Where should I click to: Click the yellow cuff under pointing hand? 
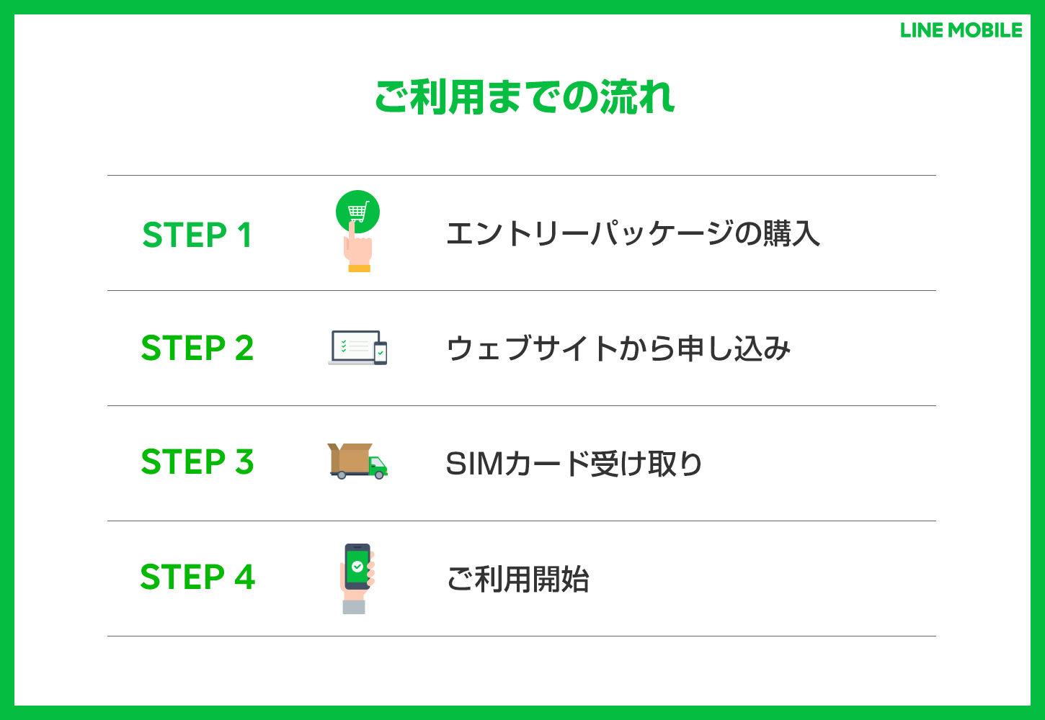point(359,268)
